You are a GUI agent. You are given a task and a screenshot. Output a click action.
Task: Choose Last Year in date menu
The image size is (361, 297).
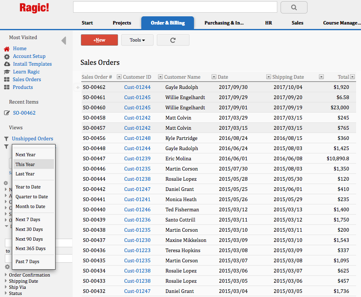(x=33, y=174)
